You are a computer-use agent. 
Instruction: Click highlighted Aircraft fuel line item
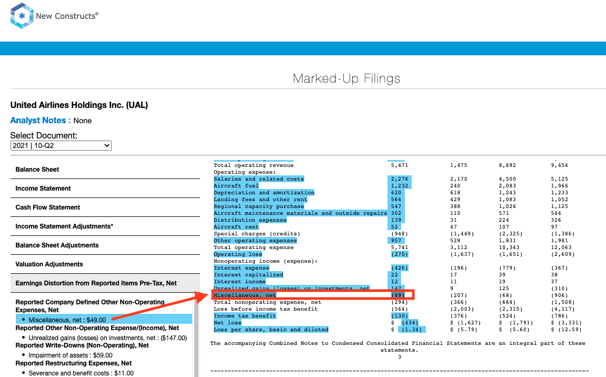click(x=236, y=185)
